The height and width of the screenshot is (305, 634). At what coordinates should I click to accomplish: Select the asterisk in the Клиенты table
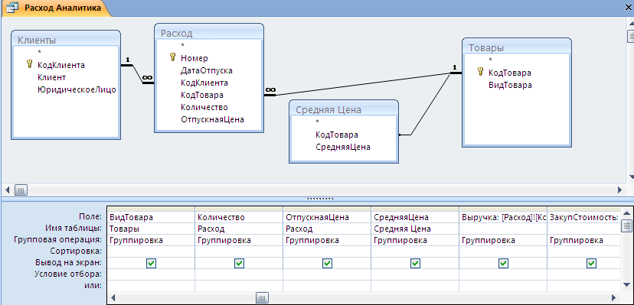click(x=40, y=52)
